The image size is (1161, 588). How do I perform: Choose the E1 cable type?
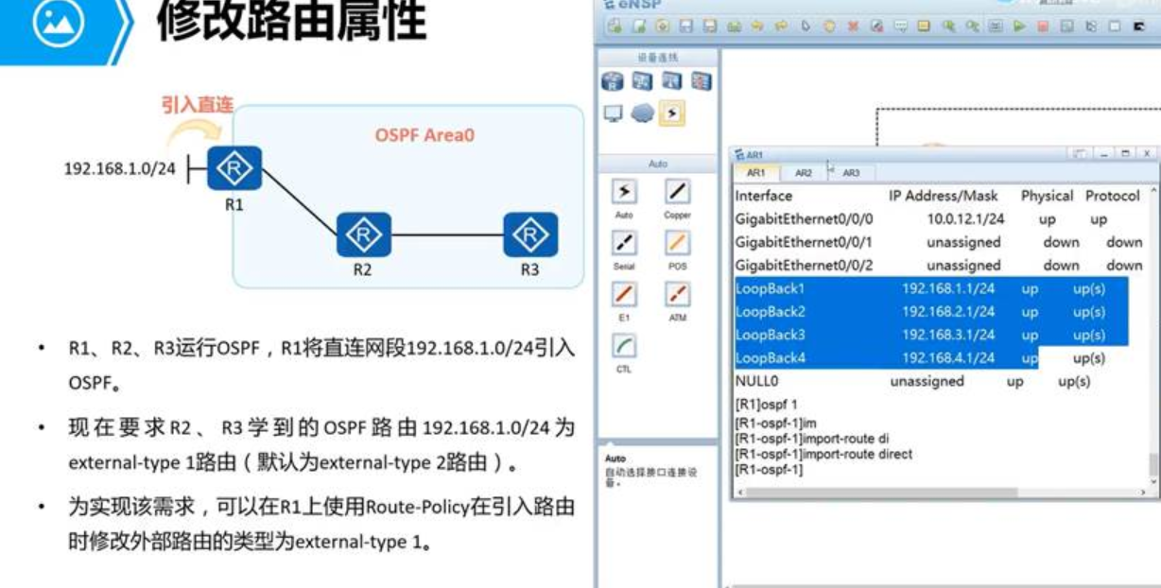tap(624, 295)
